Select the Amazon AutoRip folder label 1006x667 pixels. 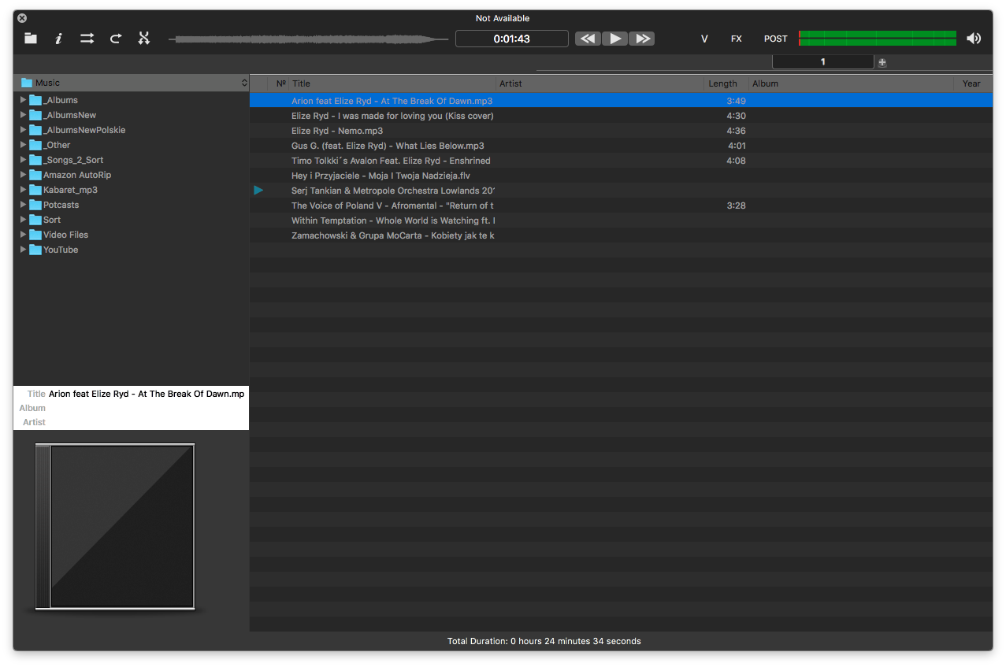tap(77, 175)
